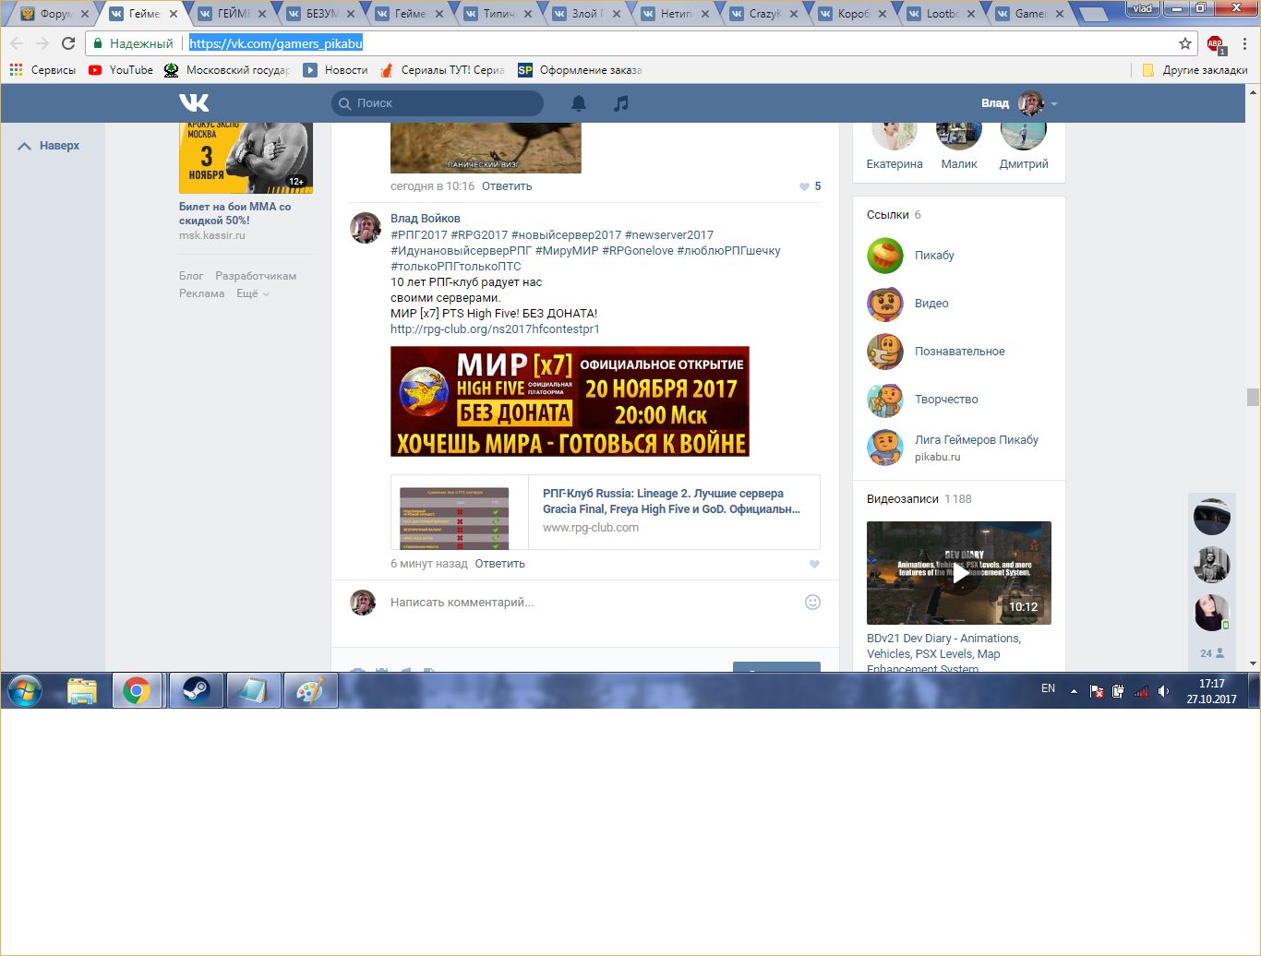Expand the Ещё footer menu

point(253,293)
